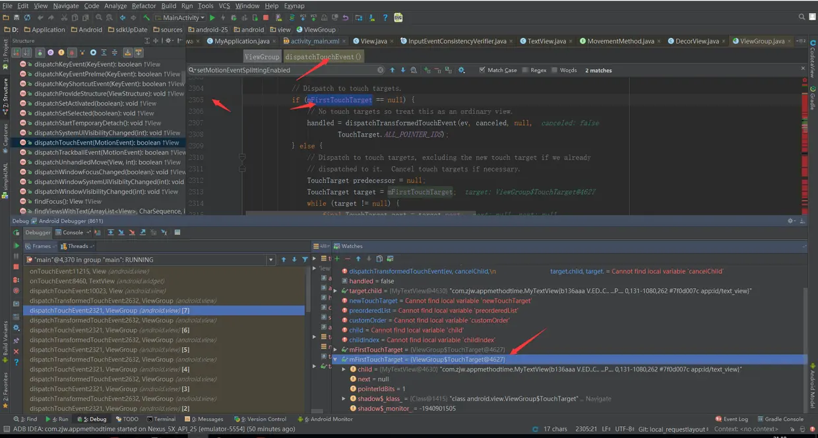
Task: Expand the target.child watch node
Action: click(x=335, y=291)
